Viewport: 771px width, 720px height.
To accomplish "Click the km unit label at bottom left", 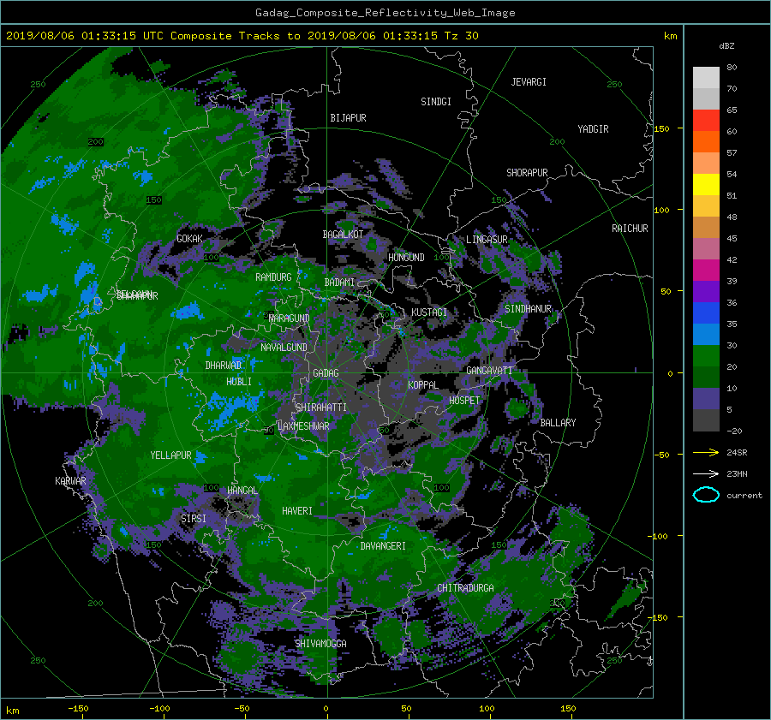I will pos(13,711).
